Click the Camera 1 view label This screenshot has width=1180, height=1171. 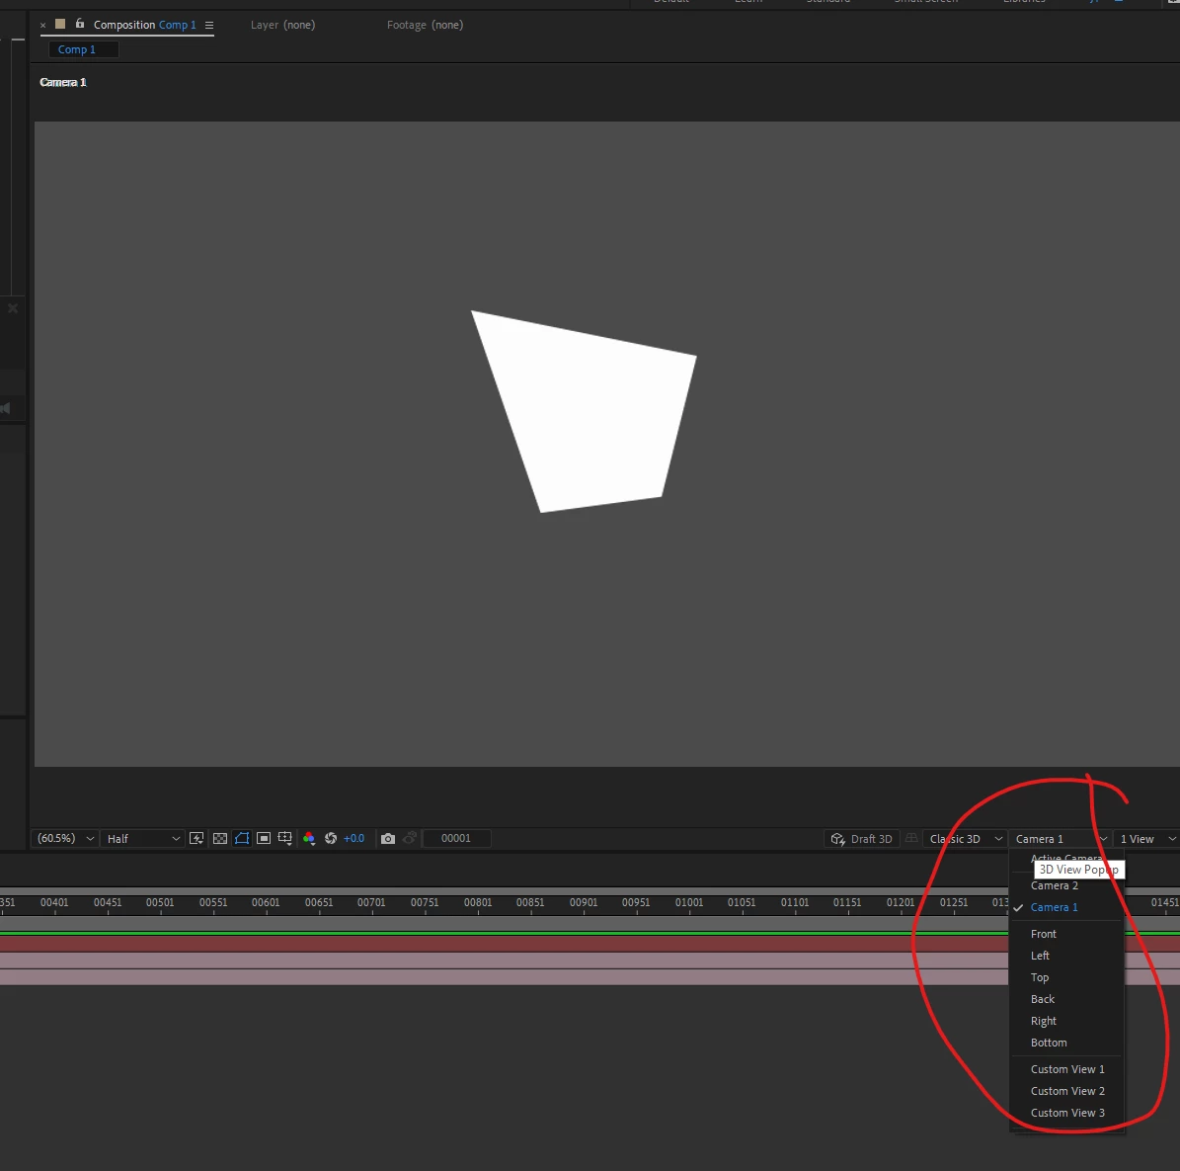(63, 82)
